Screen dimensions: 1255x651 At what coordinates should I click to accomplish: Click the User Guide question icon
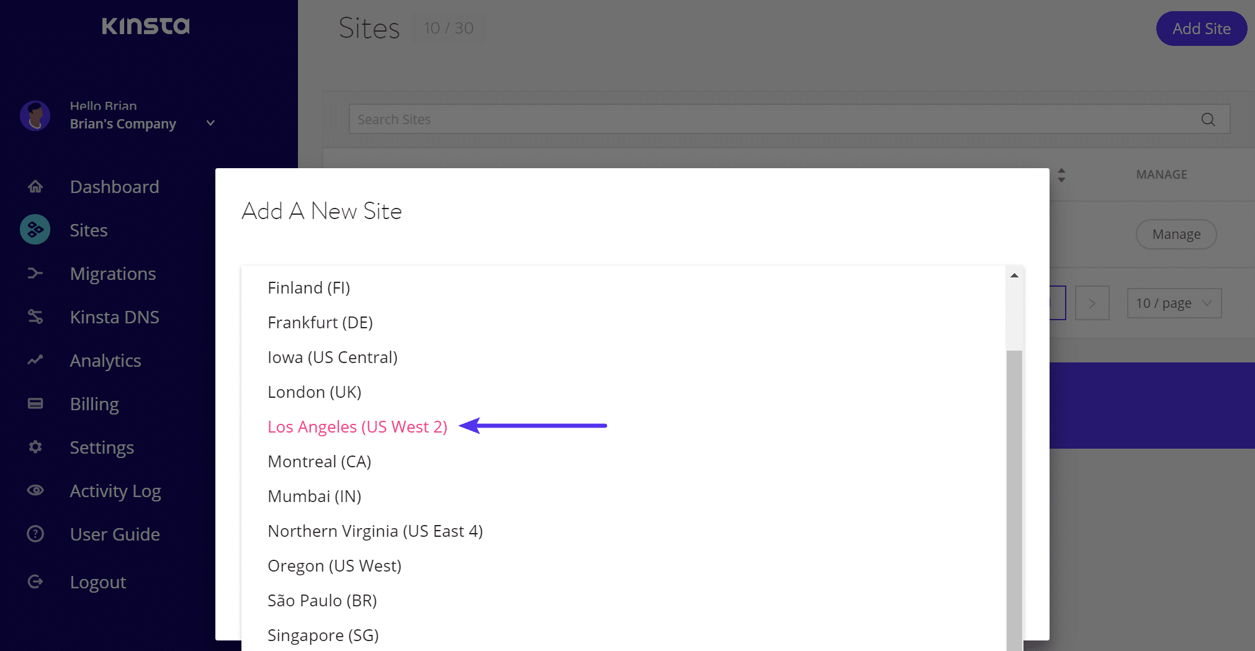[35, 534]
